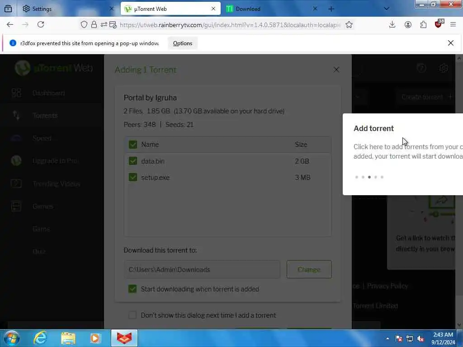Image resolution: width=463 pixels, height=347 pixels.
Task: Click Change download location button
Action: click(x=309, y=269)
